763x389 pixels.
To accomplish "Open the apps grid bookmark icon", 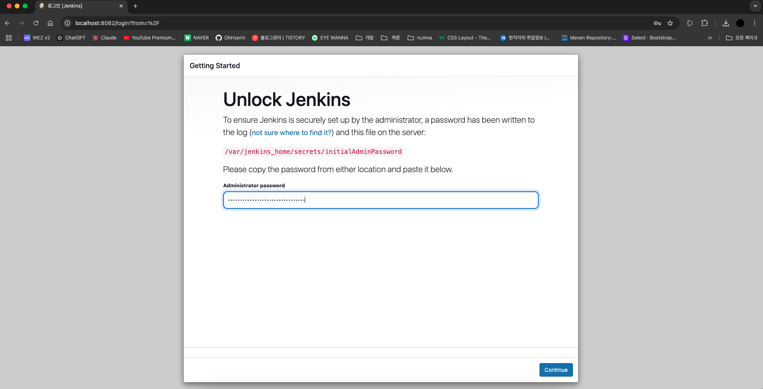I will 9,38.
